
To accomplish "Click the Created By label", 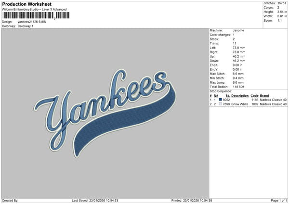I will click(10, 200).
